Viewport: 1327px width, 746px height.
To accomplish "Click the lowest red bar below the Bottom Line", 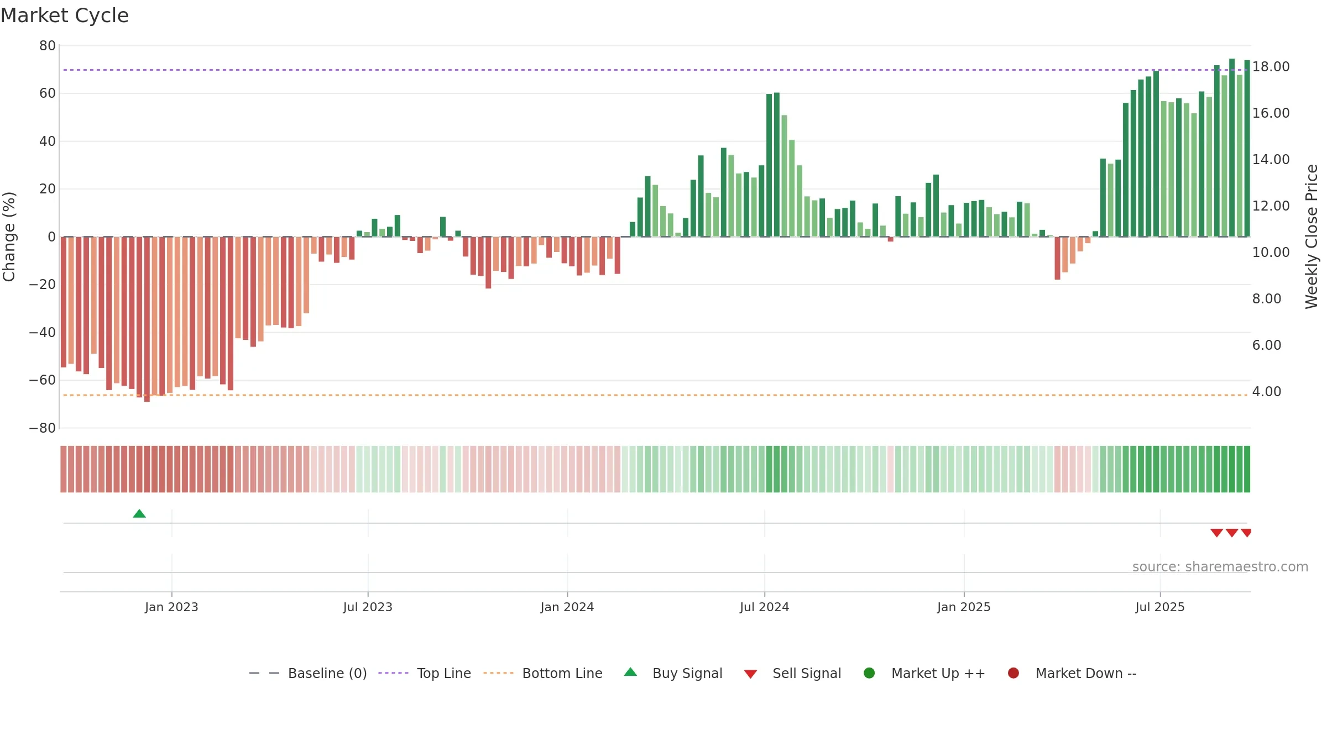I will pos(147,319).
